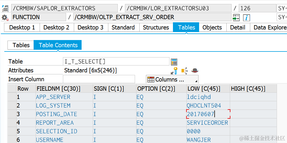The width and height of the screenshot is (287, 143).
Task: Click the FUNCTION event type field
Action: click(x=38, y=17)
